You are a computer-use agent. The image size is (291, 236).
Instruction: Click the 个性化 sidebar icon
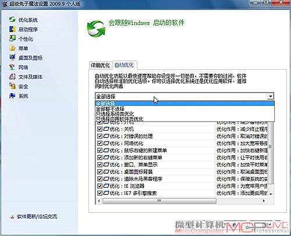pyautogui.click(x=12, y=38)
